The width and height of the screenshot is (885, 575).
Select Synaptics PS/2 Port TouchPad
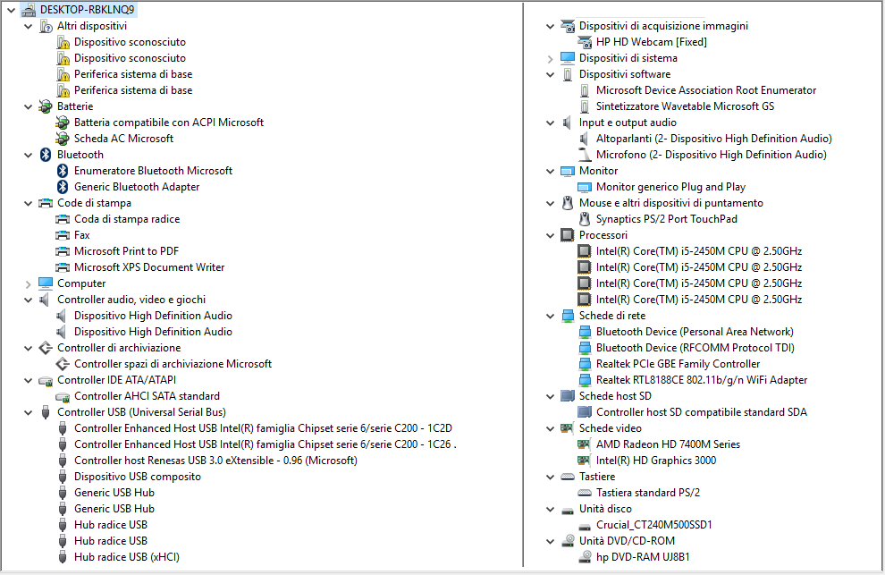667,219
